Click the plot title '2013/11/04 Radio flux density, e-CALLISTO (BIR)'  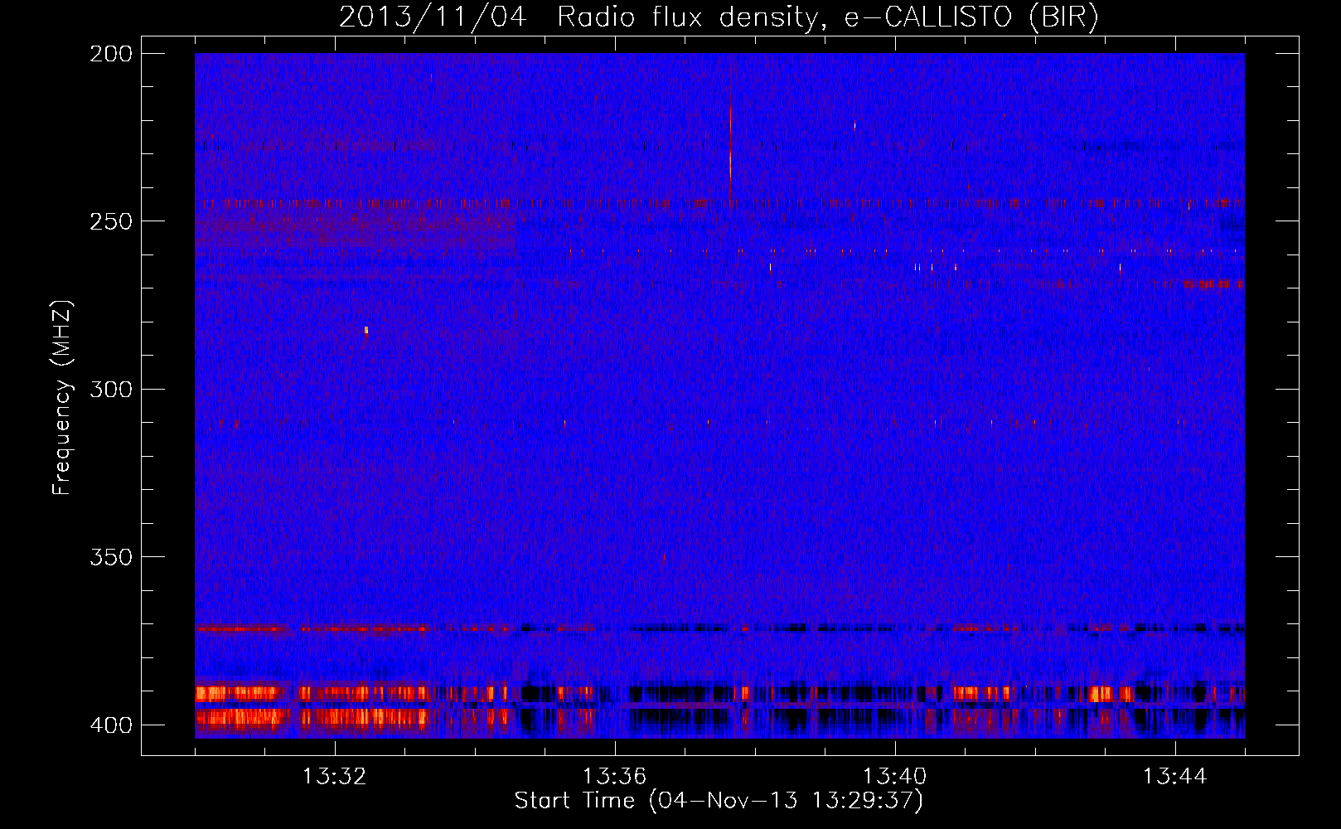pyautogui.click(x=719, y=17)
